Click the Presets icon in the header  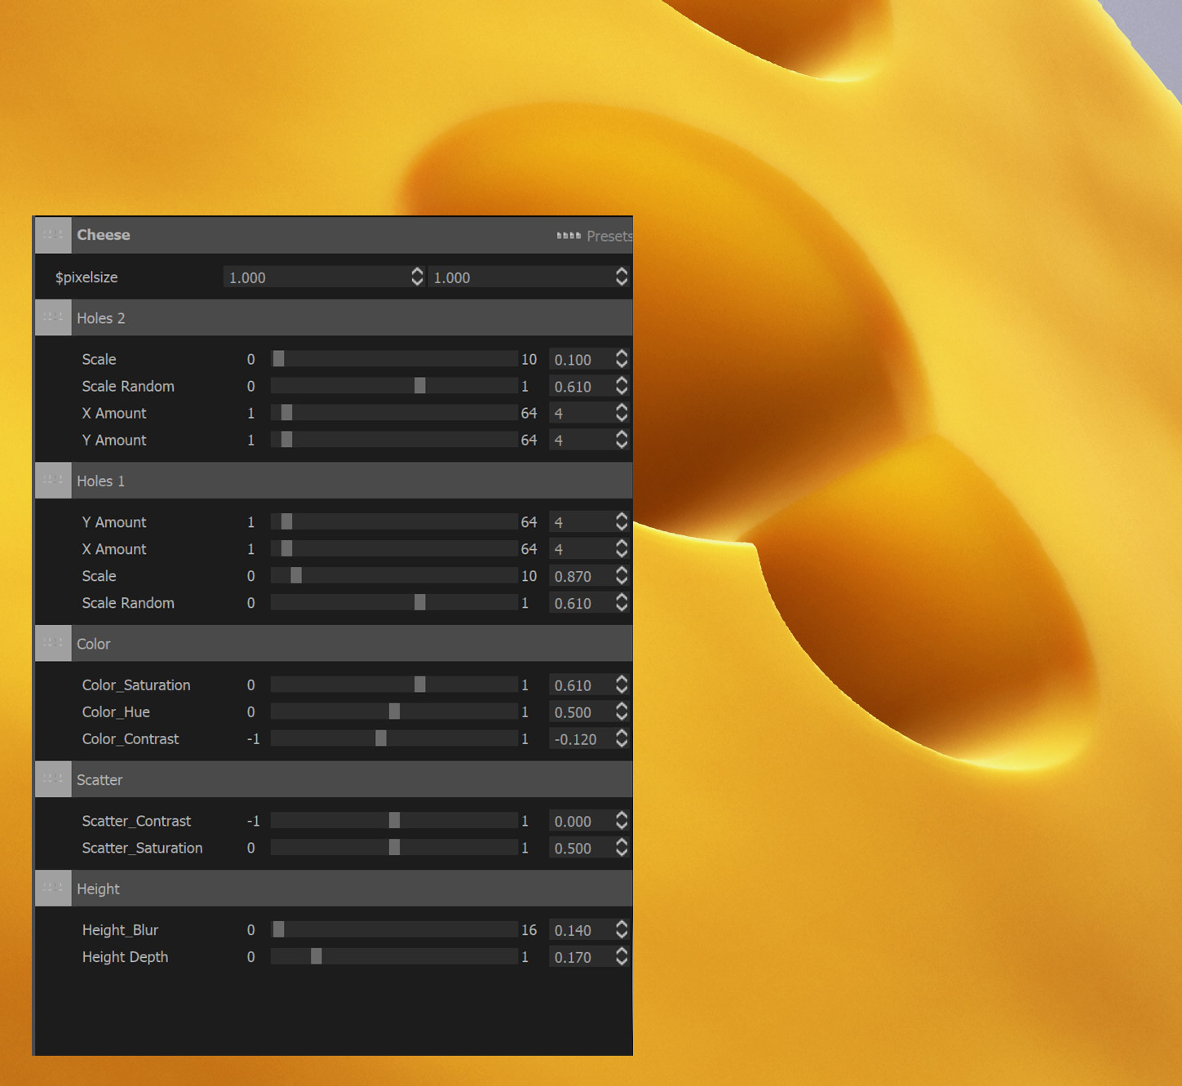click(568, 236)
